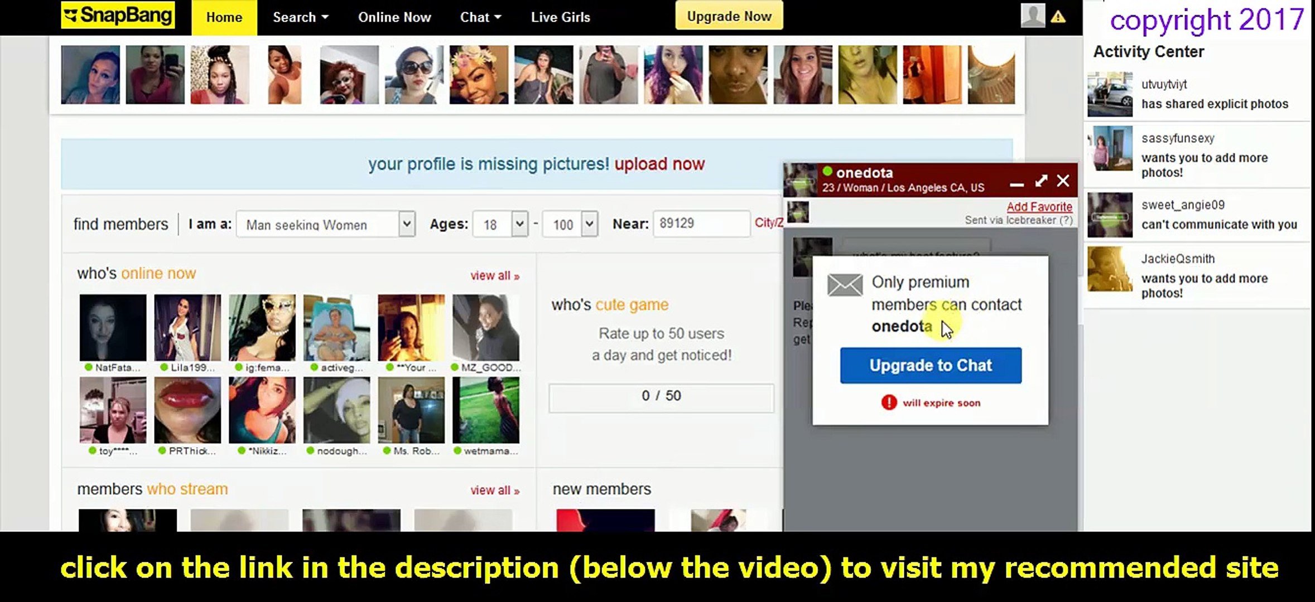Click the user profile avatar icon
Viewport: 1315px width, 602px height.
[1032, 16]
